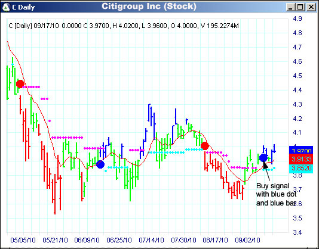Click the 4.9 price axis label
The image size is (319, 249).
pyautogui.click(x=297, y=18)
